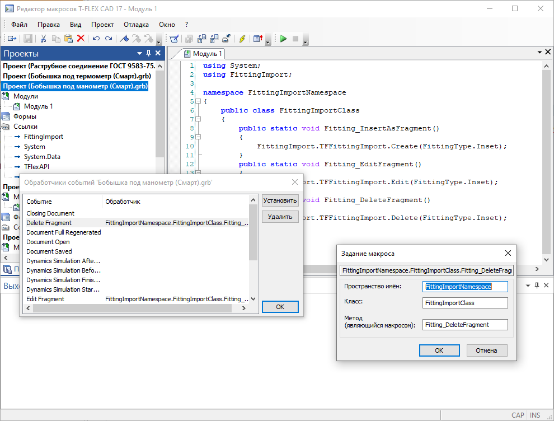
Task: Open the Проекты panel dropdown arrow
Action: [x=139, y=53]
